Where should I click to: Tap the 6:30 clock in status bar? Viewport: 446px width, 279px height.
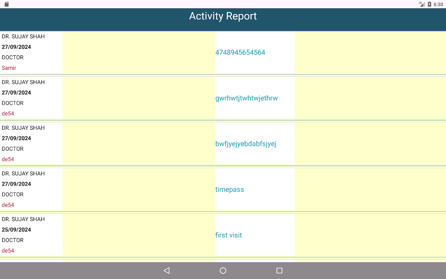(438, 4)
